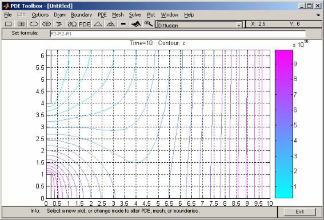
Task: Open the Boundary menu
Action: pyautogui.click(x=81, y=15)
